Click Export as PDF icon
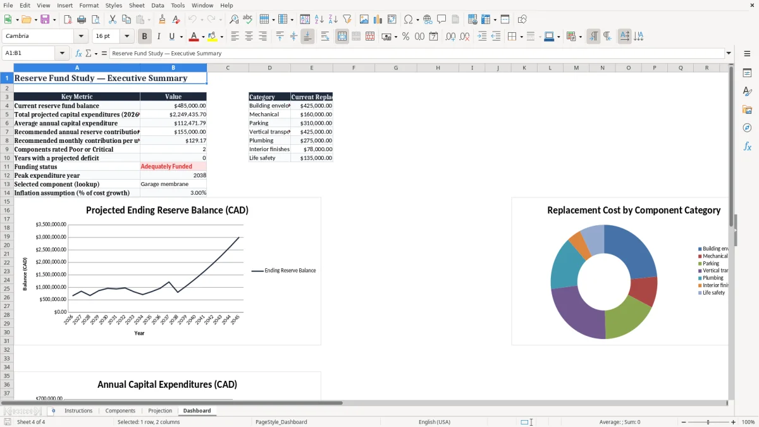The height and width of the screenshot is (427, 759). [68, 20]
